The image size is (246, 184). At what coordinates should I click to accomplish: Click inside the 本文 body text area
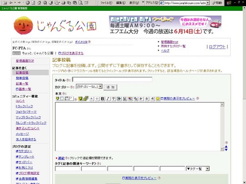[138, 127]
